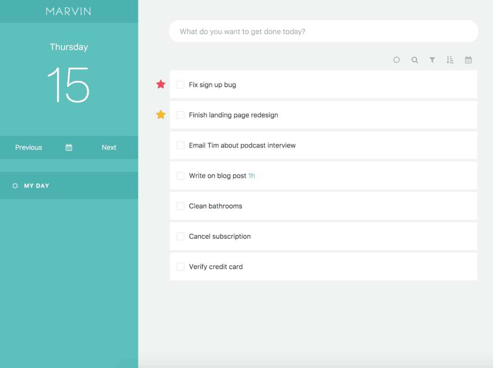Check off Fix sign up bug
The height and width of the screenshot is (368, 493).
click(x=181, y=85)
